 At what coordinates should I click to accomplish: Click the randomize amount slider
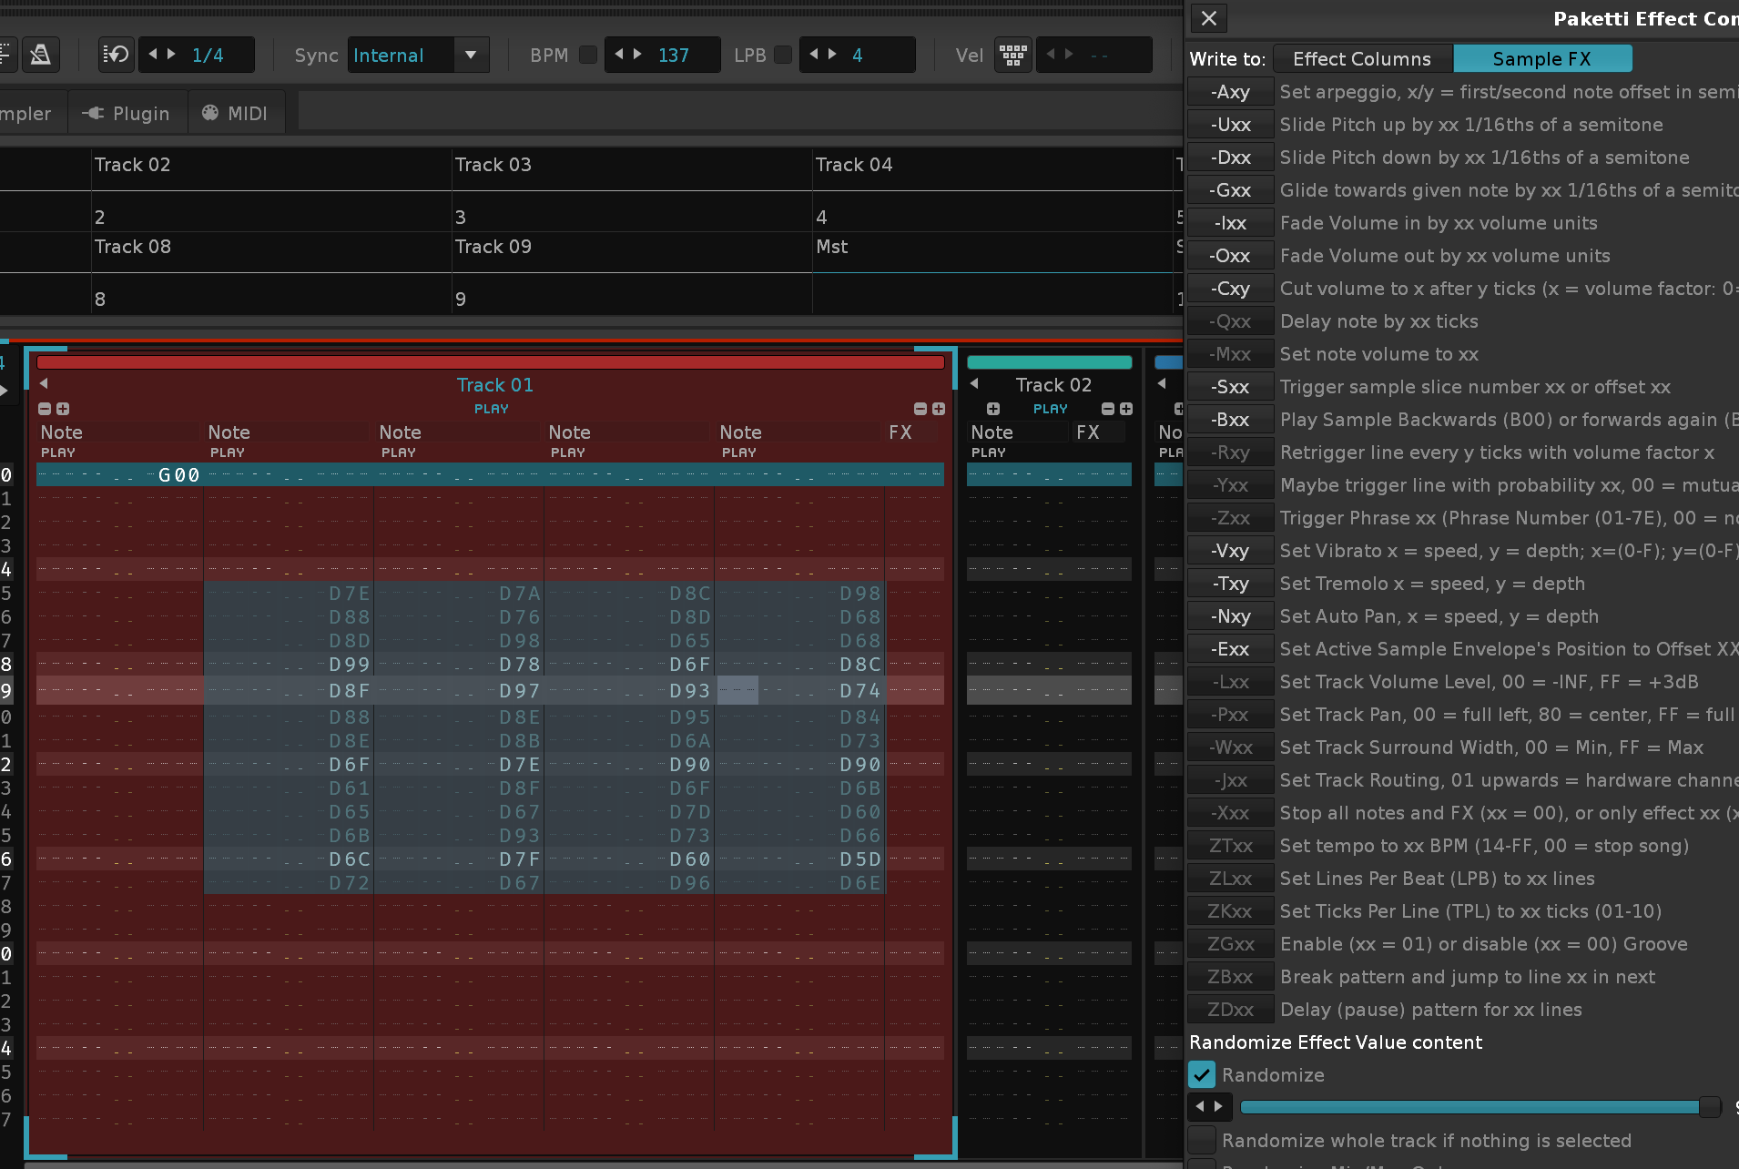[x=1475, y=1107]
